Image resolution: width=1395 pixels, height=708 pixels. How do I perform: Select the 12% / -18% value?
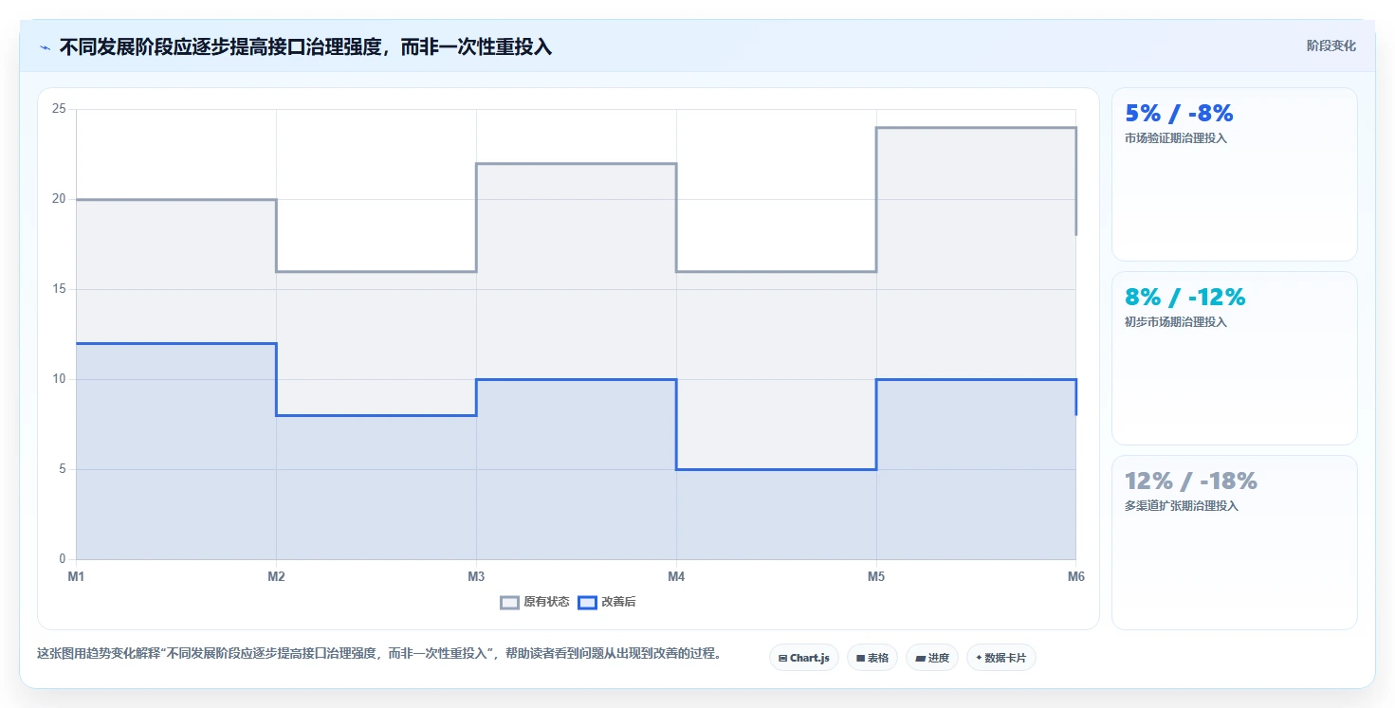[1190, 481]
